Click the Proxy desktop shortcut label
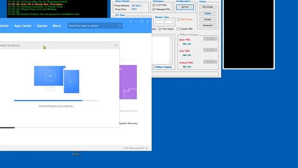 click(77, 154)
